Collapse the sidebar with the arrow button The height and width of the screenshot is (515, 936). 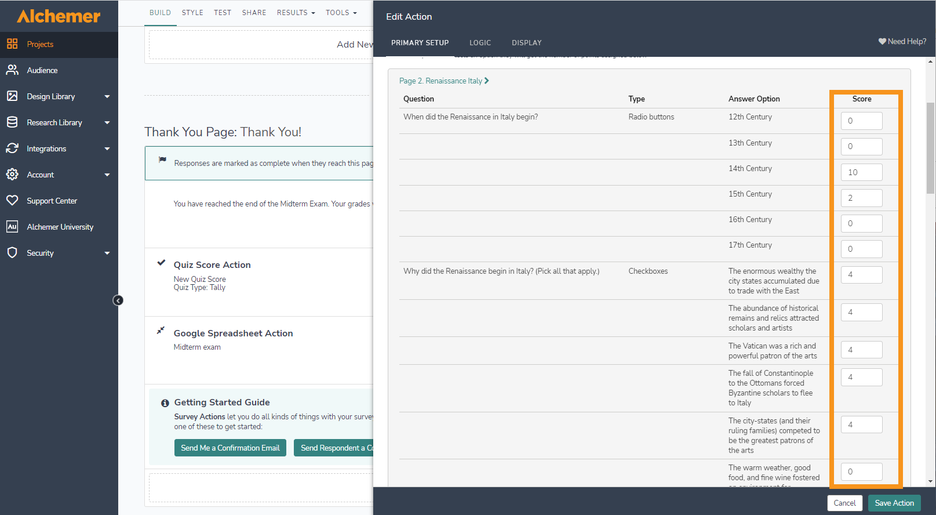pyautogui.click(x=118, y=300)
